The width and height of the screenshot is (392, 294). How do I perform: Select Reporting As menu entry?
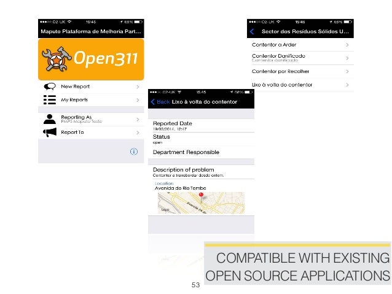pyautogui.click(x=91, y=120)
